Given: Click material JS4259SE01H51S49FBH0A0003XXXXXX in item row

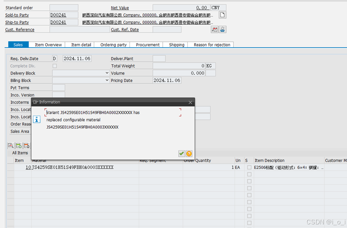Looking at the screenshot, I should (85, 167).
